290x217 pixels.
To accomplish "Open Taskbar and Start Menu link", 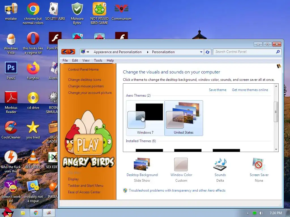I will click(86, 185).
